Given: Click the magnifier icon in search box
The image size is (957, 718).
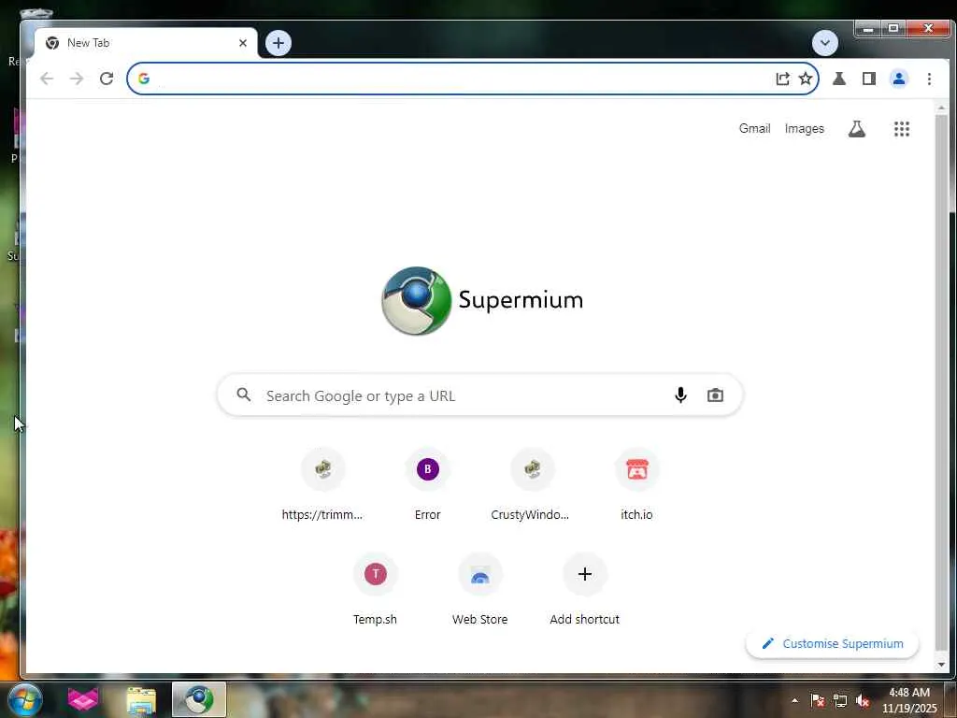Looking at the screenshot, I should pos(244,395).
